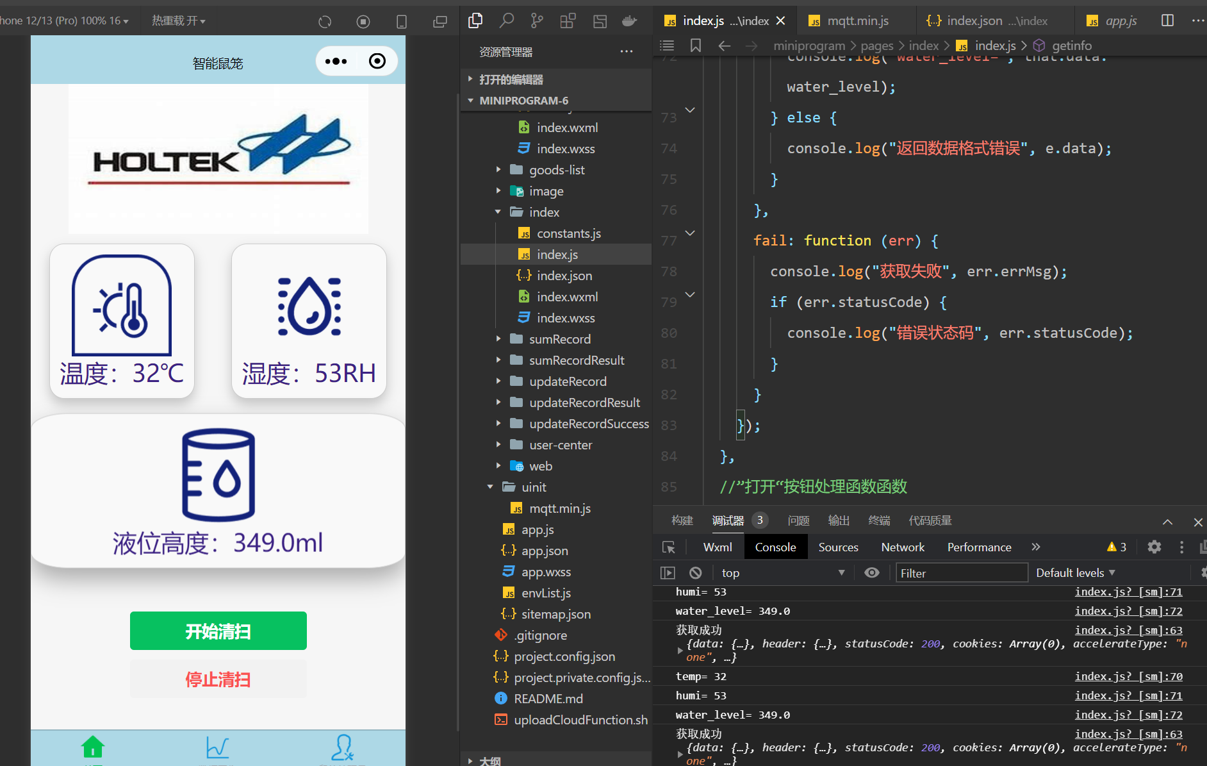Collapse the MINIPROGRAM-6 section
Viewport: 1207px width, 766px height.
[524, 101]
